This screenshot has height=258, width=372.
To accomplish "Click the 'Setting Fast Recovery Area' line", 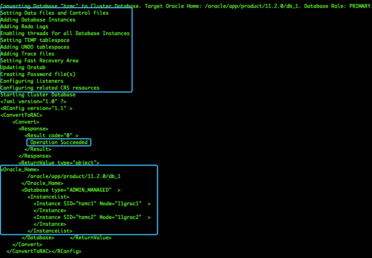I will click(39, 61).
